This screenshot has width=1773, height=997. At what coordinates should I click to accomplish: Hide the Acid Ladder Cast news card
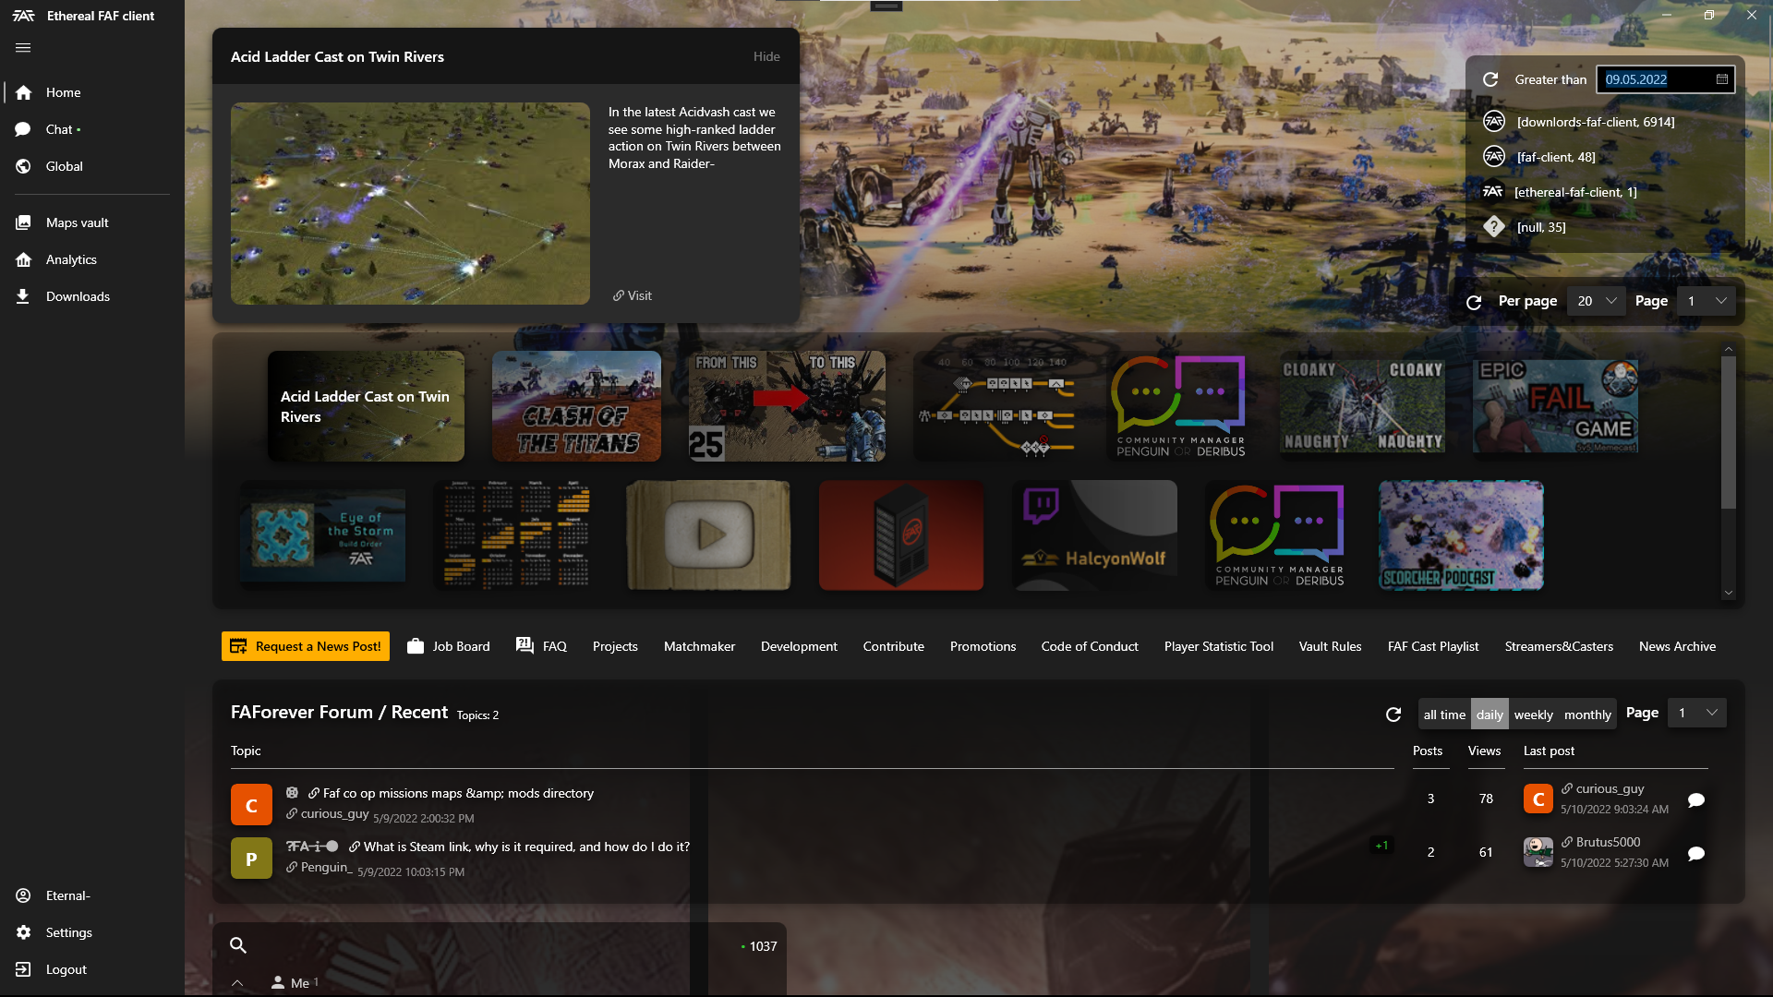click(766, 56)
